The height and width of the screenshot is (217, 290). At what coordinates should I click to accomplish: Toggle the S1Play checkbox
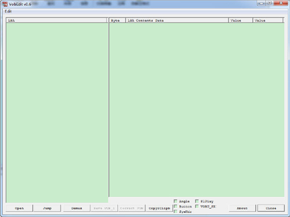pos(197,201)
